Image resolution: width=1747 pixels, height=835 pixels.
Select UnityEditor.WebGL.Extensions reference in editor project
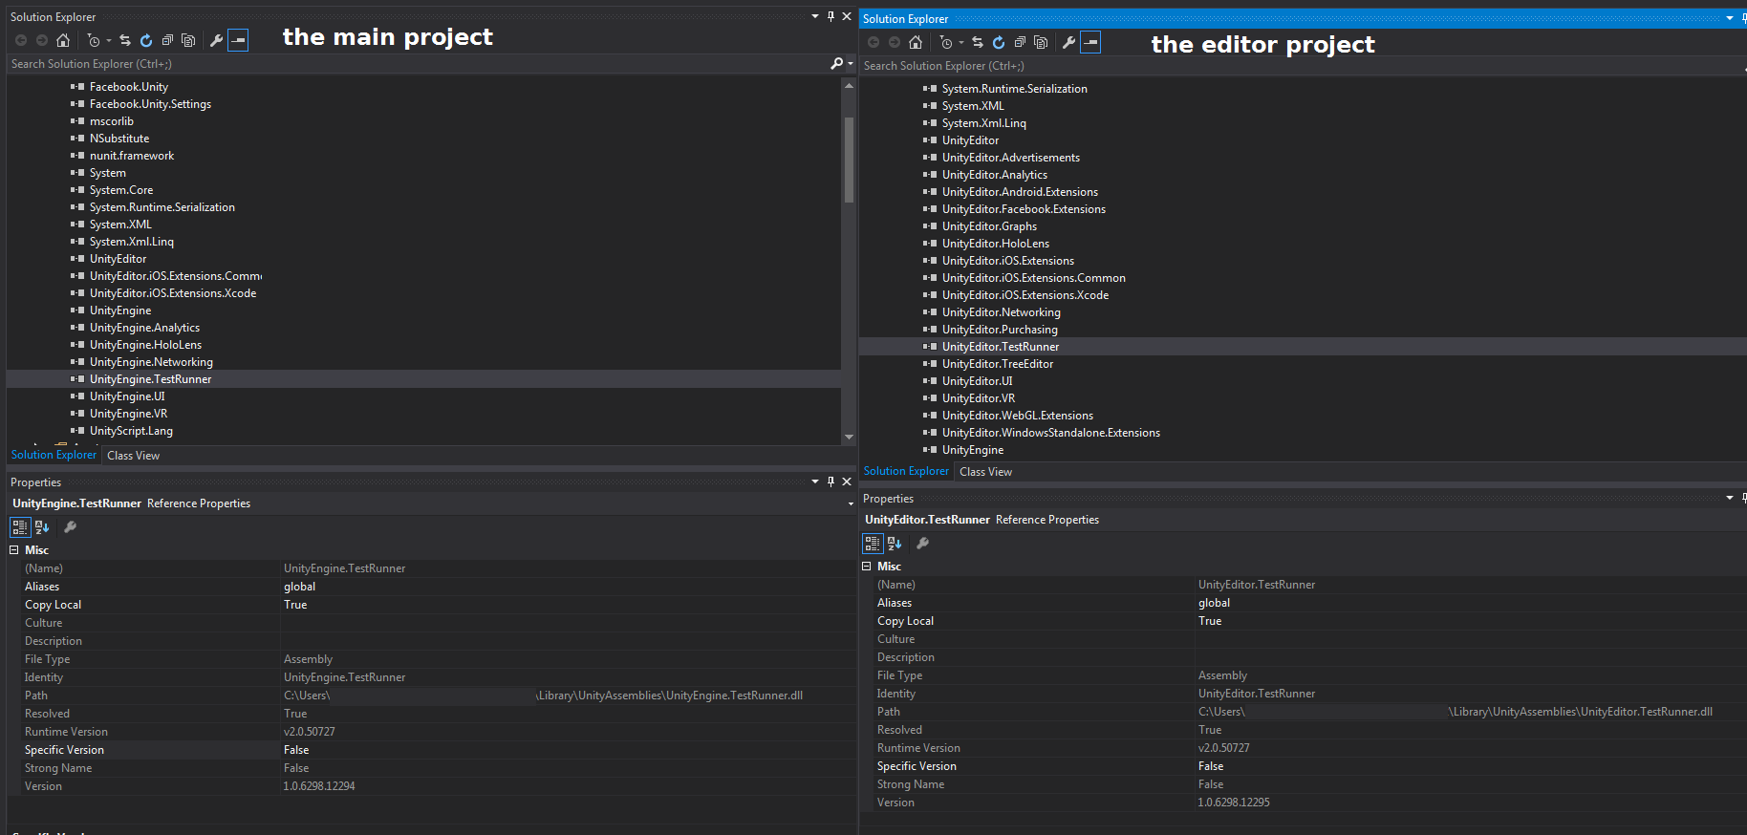click(x=1017, y=416)
